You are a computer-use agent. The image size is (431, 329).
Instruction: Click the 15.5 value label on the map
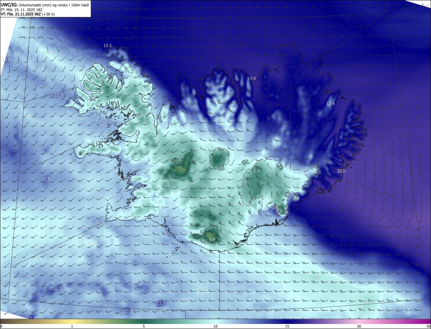pos(107,45)
